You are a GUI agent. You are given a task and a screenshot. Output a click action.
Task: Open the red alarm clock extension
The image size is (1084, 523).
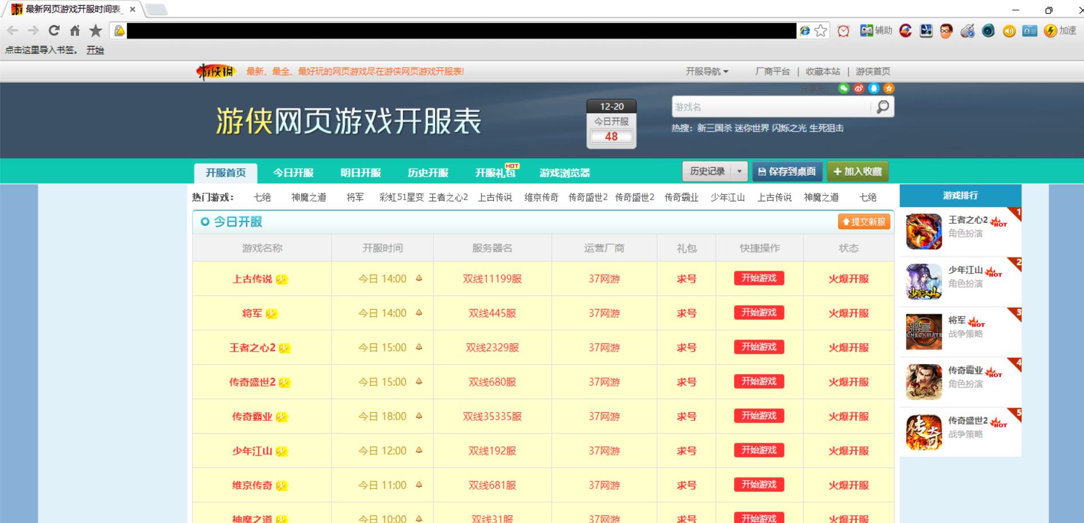(x=843, y=31)
